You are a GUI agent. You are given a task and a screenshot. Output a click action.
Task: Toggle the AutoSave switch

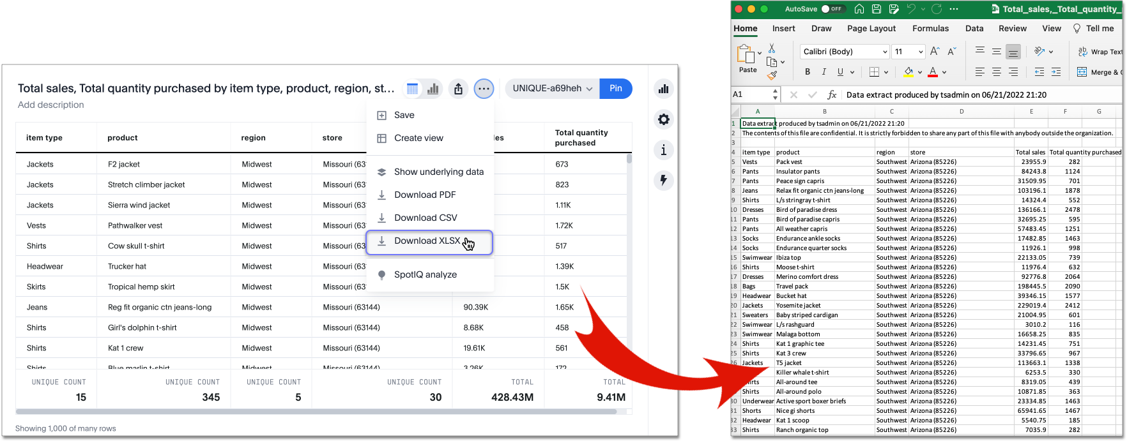click(x=832, y=9)
